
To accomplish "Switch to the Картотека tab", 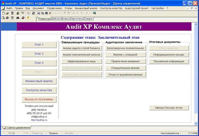I will pyautogui.click(x=77, y=19).
